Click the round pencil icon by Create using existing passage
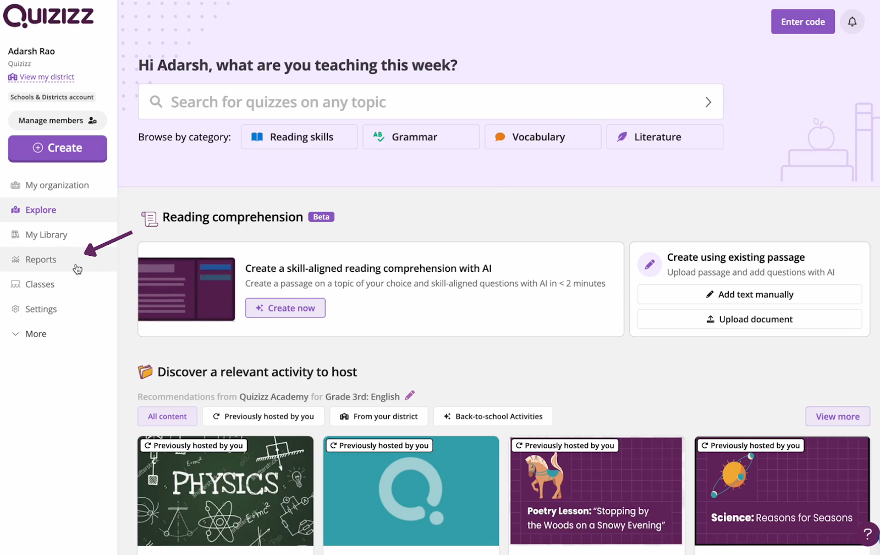 click(650, 265)
